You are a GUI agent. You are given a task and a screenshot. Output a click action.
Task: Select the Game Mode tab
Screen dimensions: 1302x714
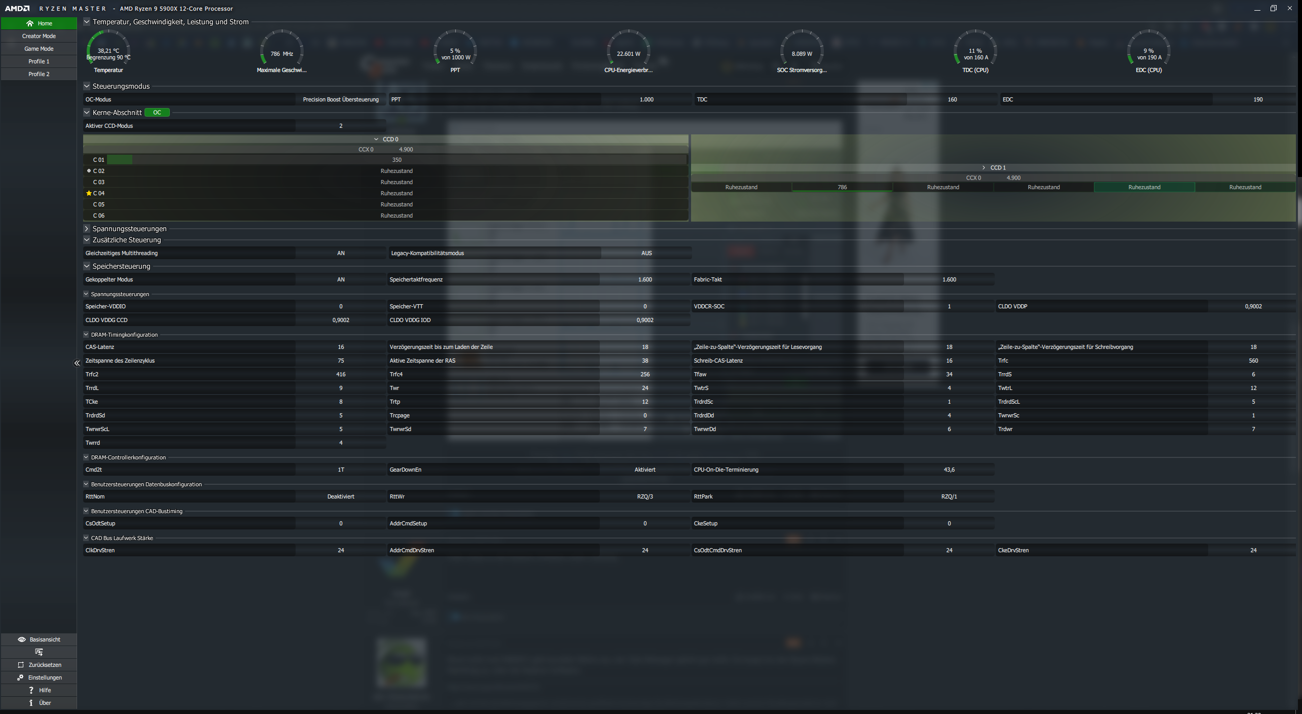(x=39, y=49)
